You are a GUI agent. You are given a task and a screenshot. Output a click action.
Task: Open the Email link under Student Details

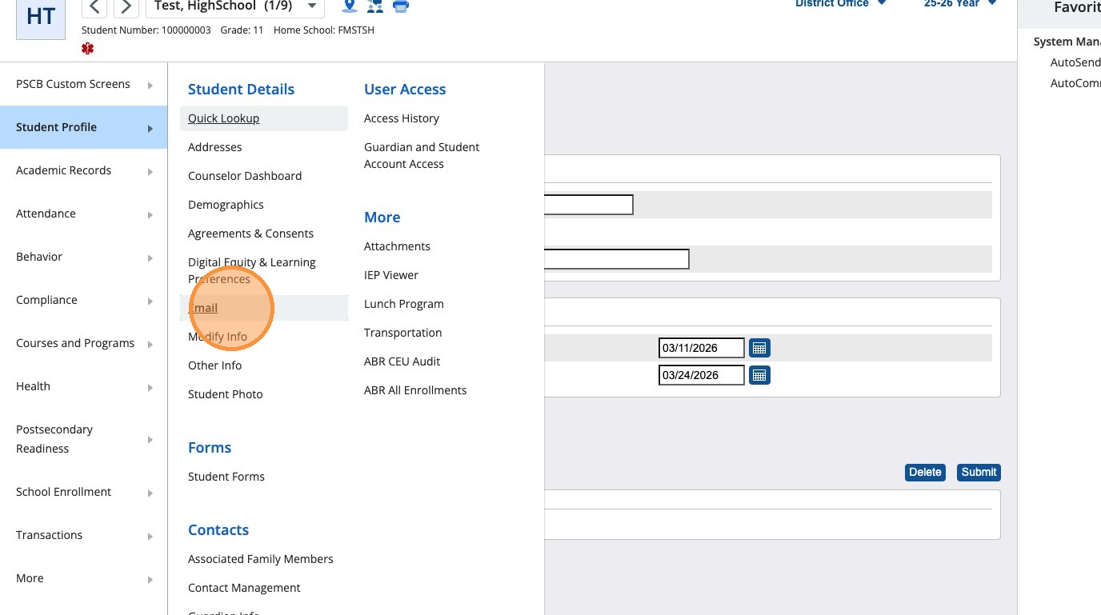202,308
